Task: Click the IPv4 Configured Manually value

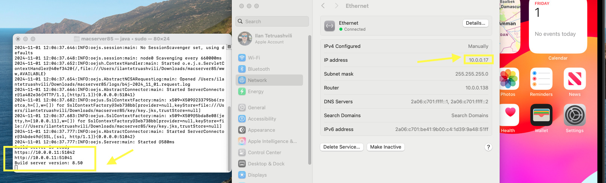Action: [x=478, y=46]
